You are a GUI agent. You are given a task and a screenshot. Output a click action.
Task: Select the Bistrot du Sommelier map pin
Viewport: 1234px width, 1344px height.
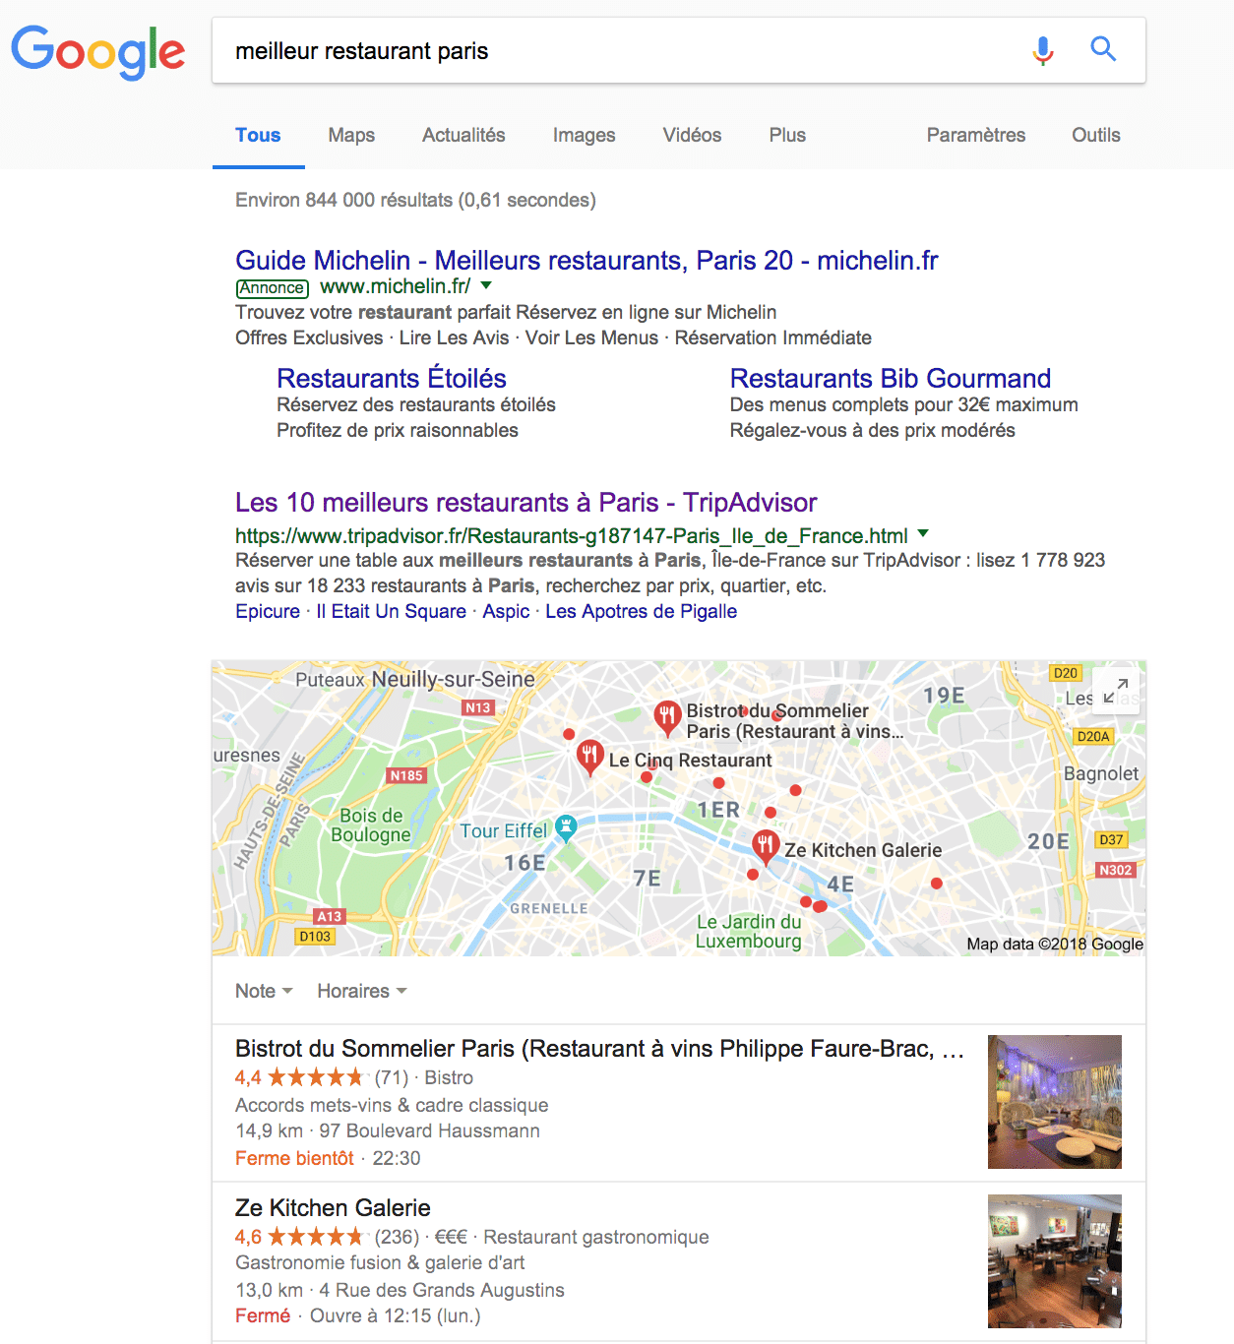(667, 718)
